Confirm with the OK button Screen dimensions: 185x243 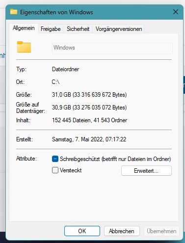82,231
